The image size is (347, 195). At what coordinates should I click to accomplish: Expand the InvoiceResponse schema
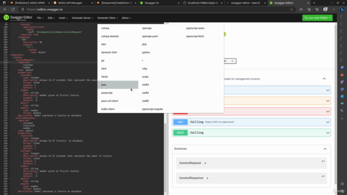(194, 178)
